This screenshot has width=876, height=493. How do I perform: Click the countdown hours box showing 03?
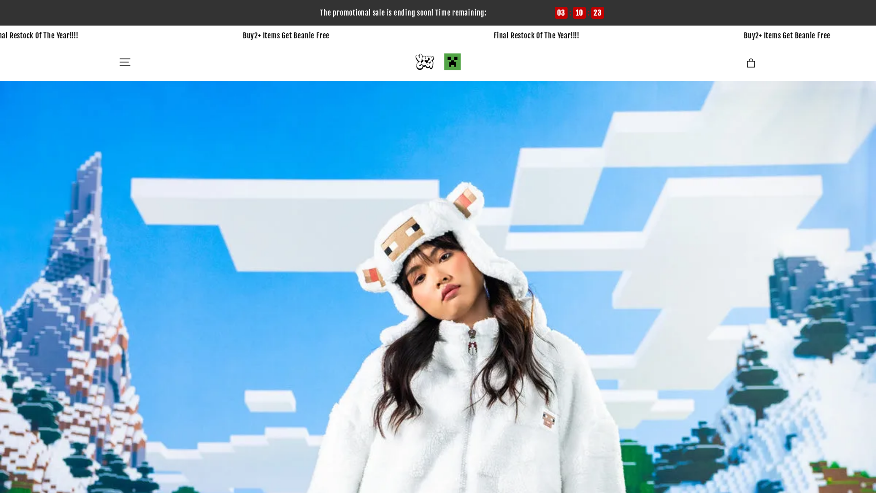tap(561, 13)
